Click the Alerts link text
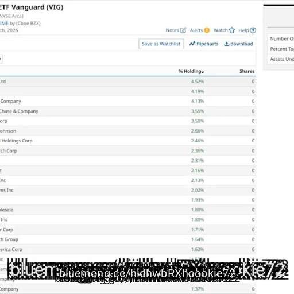 [x=196, y=30]
